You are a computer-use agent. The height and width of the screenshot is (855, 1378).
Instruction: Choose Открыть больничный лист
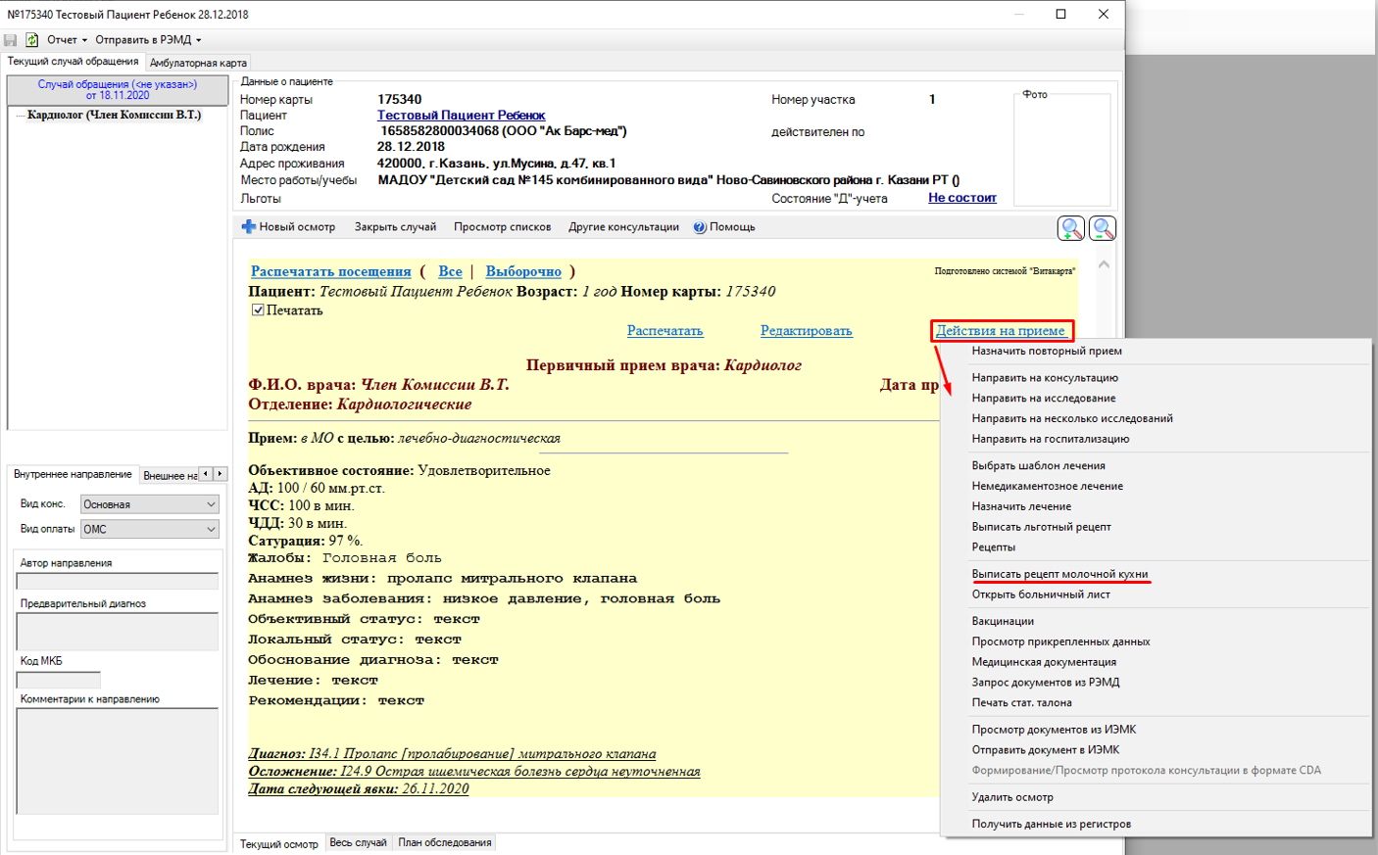tap(1041, 594)
